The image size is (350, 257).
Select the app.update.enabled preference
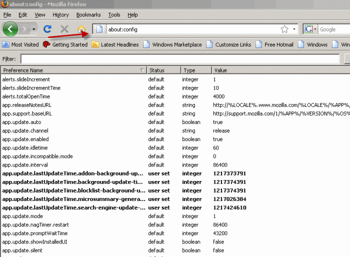pyautogui.click(x=25, y=139)
